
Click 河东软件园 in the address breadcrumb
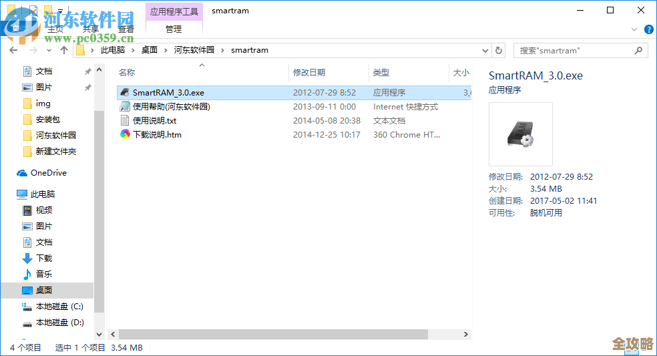(194, 50)
